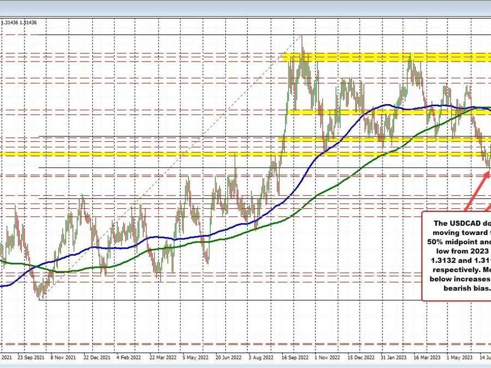The height and width of the screenshot is (368, 491).
Task: Click the 3 Aug 2022 date label
Action: point(261,358)
